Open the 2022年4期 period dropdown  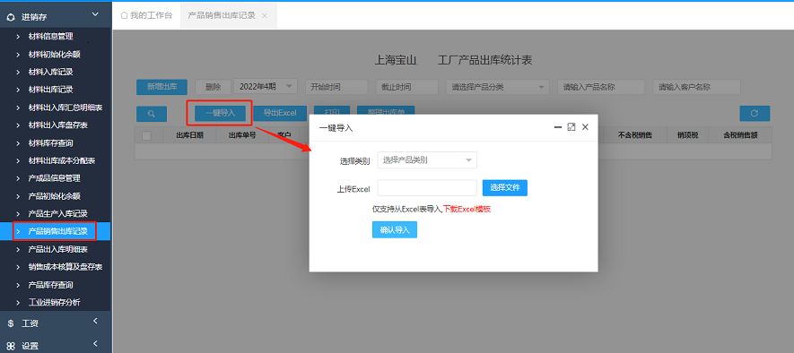coord(266,87)
